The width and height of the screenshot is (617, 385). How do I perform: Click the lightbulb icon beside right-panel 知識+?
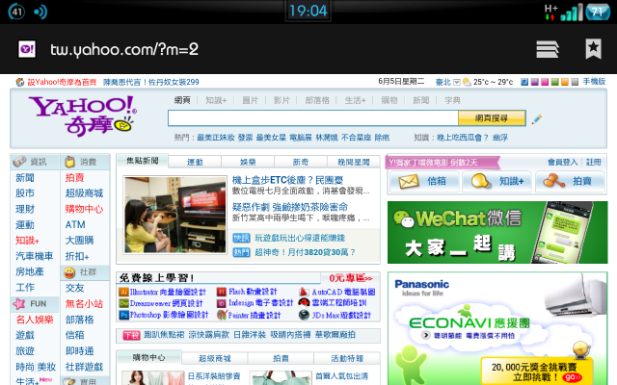coord(481,181)
